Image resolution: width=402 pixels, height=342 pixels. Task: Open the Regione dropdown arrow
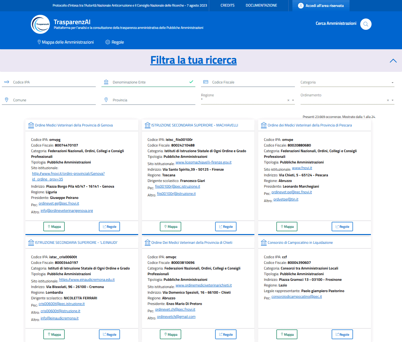pyautogui.click(x=293, y=100)
